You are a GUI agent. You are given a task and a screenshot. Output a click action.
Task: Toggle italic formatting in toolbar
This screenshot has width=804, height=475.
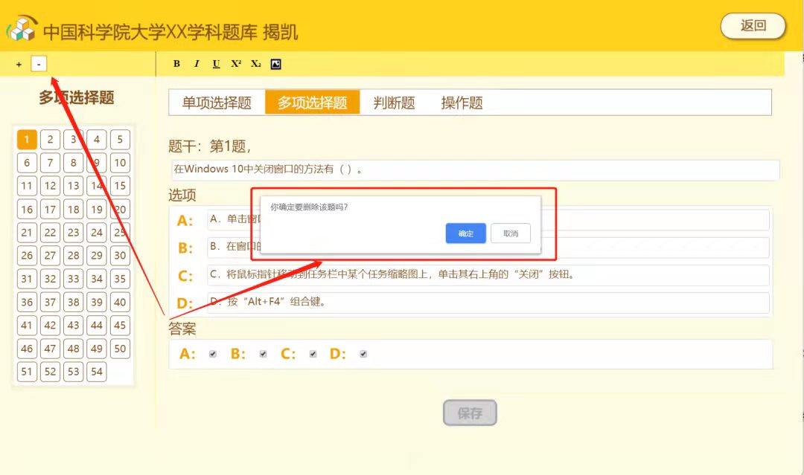pos(197,64)
